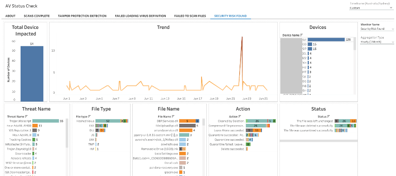Click the DLL file type label

click(x=92, y=130)
